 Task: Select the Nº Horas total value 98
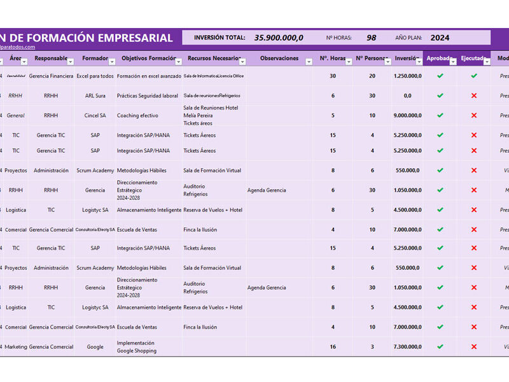pos(372,38)
